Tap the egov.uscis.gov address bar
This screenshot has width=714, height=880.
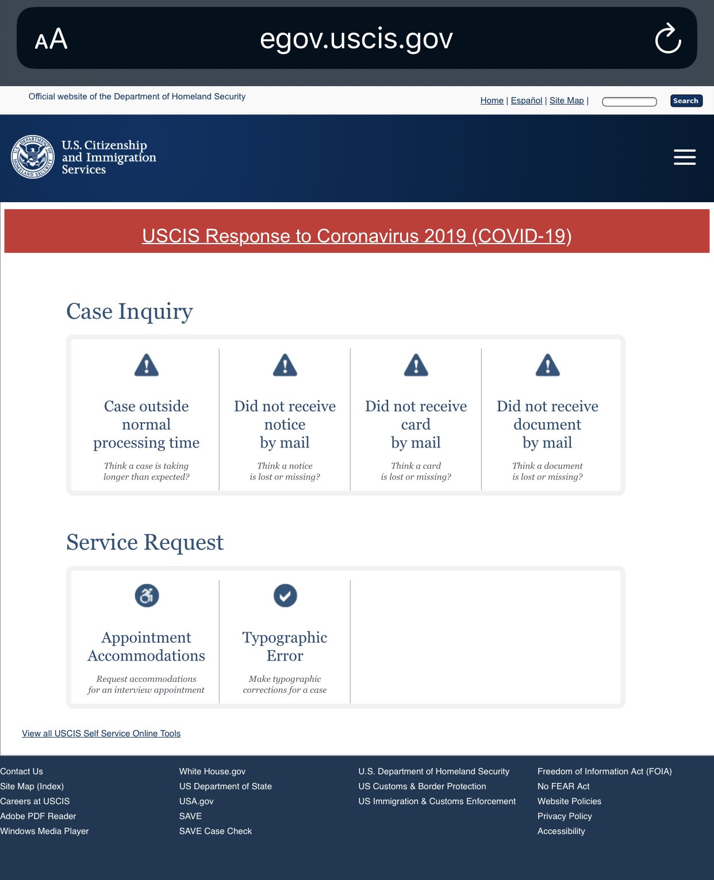(x=356, y=38)
